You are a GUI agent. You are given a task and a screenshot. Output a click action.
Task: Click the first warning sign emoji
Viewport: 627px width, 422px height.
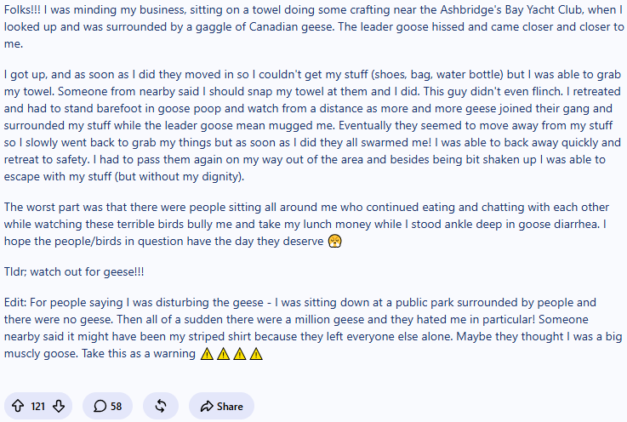207,354
